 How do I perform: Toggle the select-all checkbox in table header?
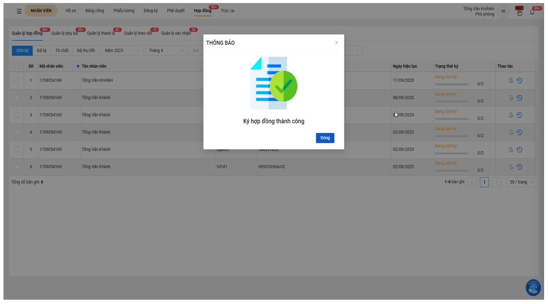click(17, 66)
